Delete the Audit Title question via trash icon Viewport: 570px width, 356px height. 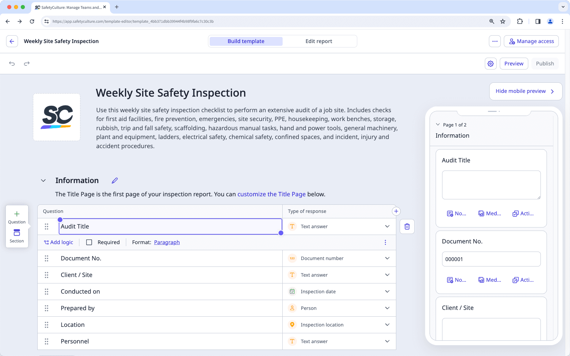[x=407, y=226]
